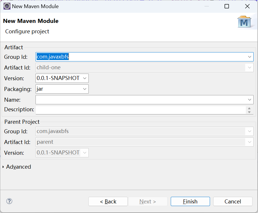
Task: Maximize the New Maven Module dialog
Action: 227,6
